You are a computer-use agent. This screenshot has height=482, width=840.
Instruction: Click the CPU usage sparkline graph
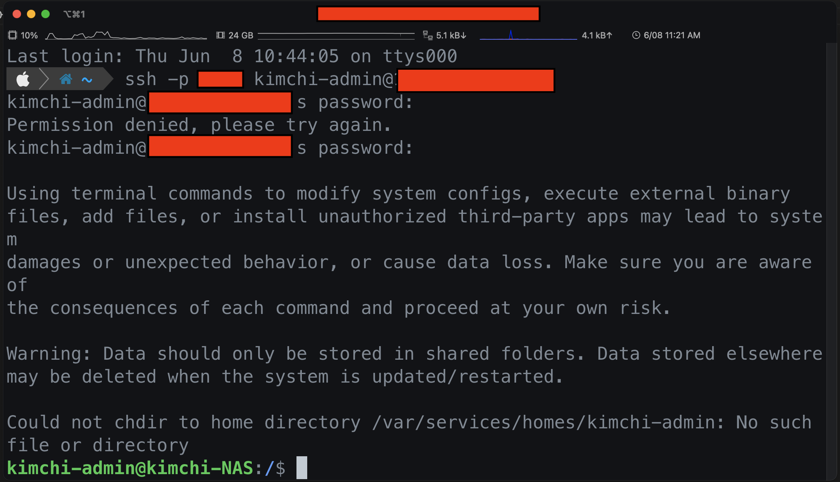point(126,35)
